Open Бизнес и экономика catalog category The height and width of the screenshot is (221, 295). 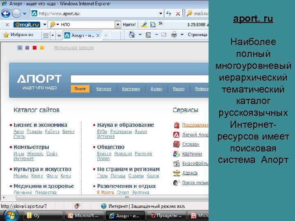point(40,125)
